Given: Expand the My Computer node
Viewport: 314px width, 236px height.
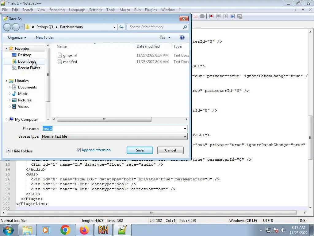Looking at the screenshot, I should coord(6,120).
